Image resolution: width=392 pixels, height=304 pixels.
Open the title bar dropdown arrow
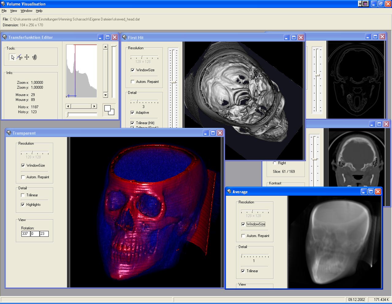click(360, 4)
